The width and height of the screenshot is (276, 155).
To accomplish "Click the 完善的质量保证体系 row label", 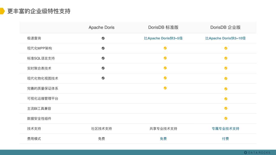I will 43,88.
